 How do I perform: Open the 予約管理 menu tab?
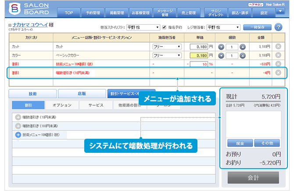[93, 13]
